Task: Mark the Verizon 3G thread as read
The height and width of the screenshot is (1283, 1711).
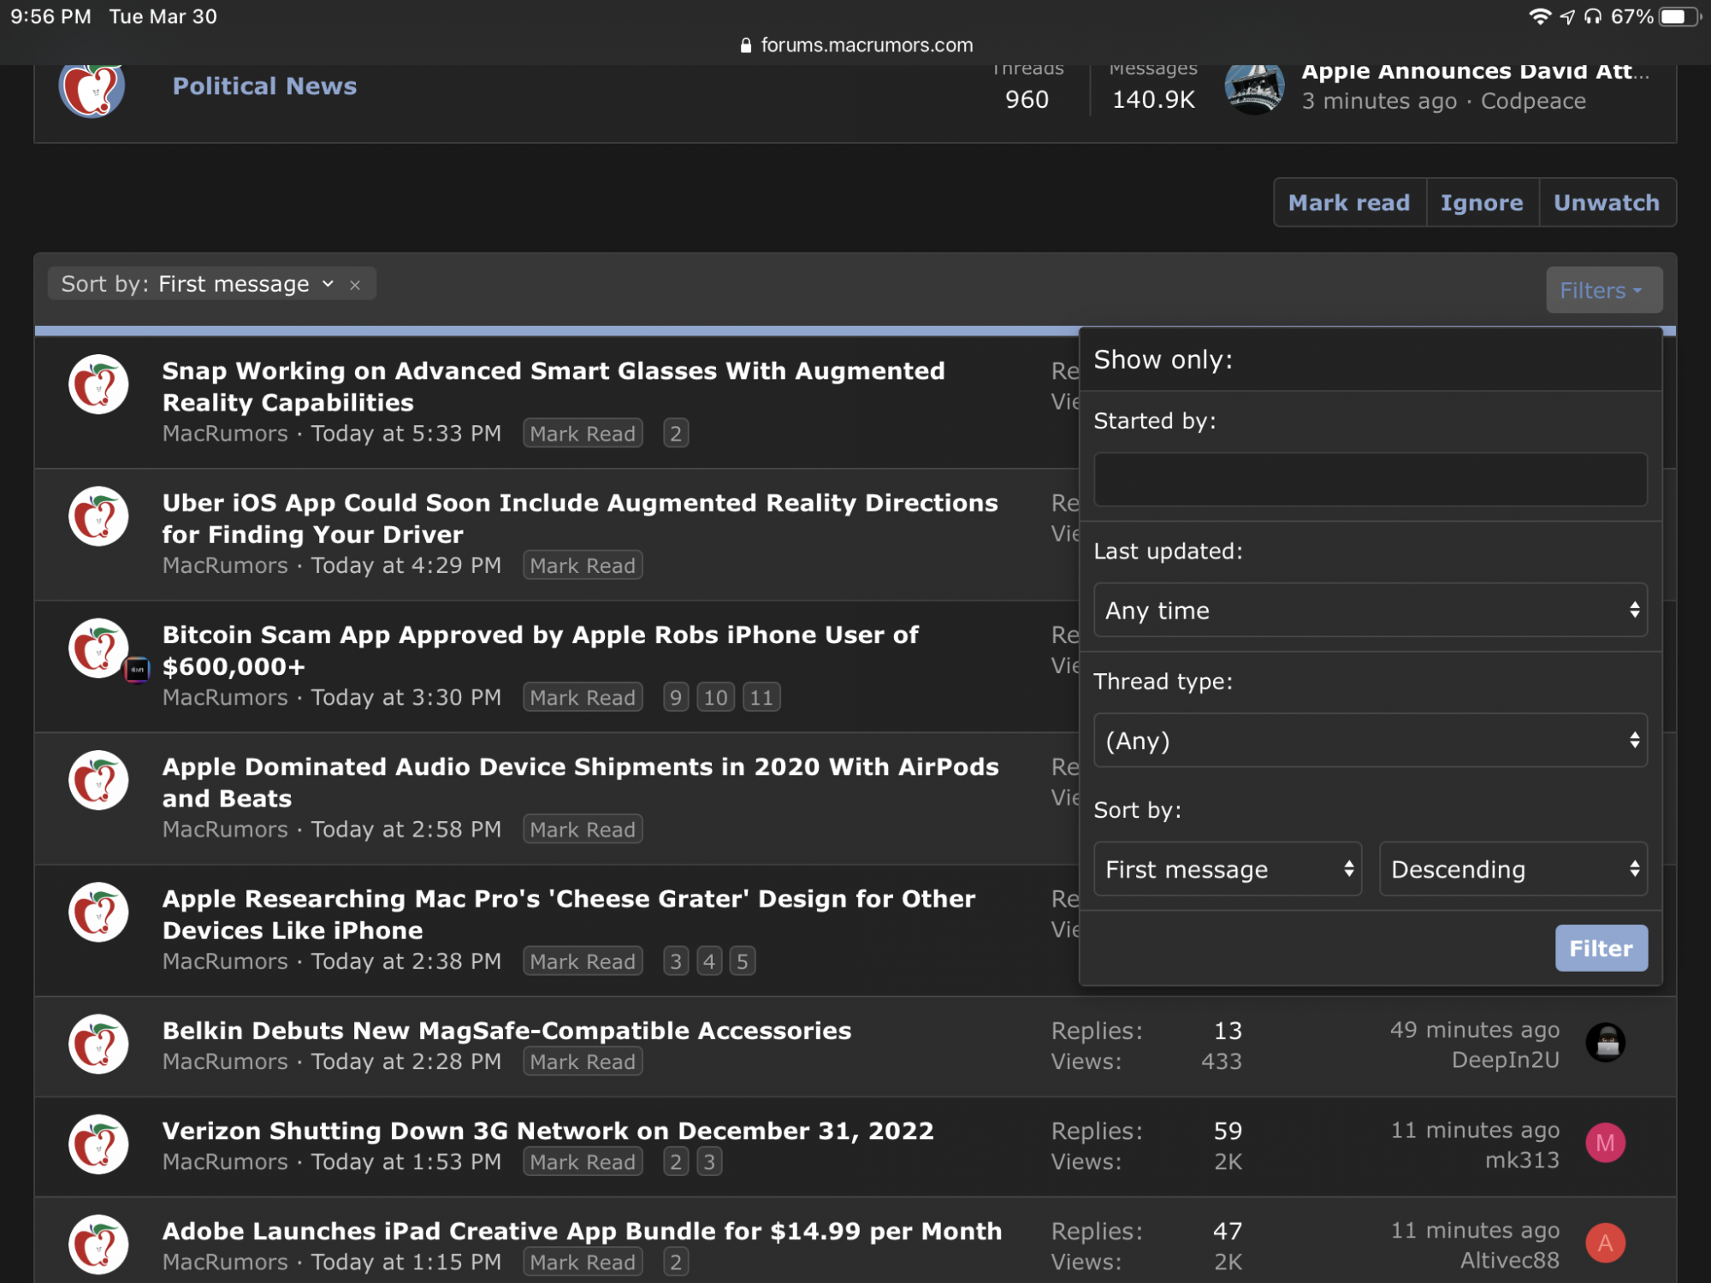Action: [x=583, y=1162]
